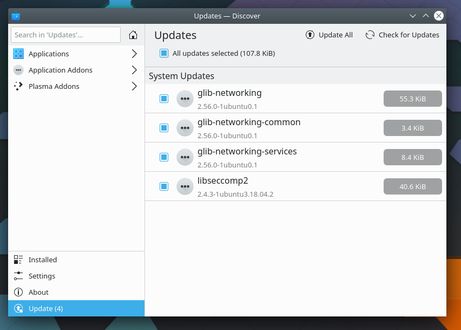Click the home icon beside search
Image resolution: width=461 pixels, height=330 pixels.
(x=133, y=35)
